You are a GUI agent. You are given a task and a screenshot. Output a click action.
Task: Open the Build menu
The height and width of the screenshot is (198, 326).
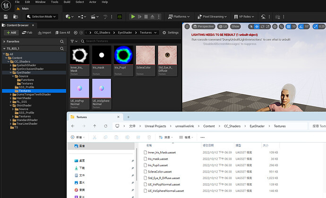pos(67,2)
